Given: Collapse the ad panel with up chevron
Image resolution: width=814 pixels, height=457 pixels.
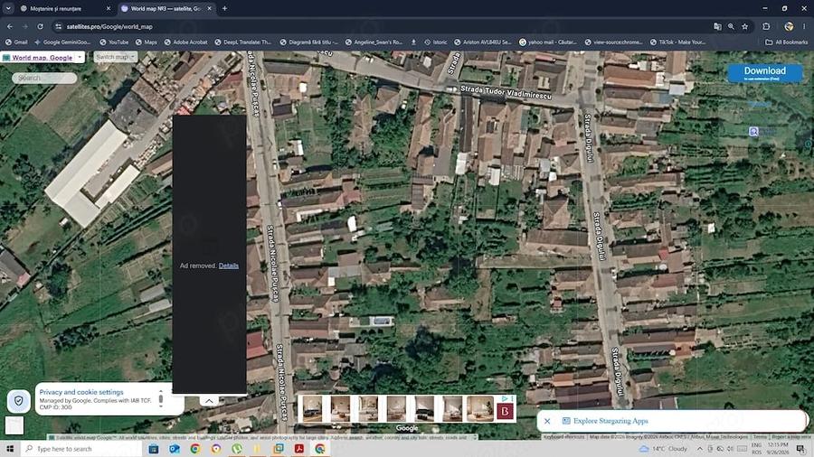Looking at the screenshot, I should (x=209, y=400).
